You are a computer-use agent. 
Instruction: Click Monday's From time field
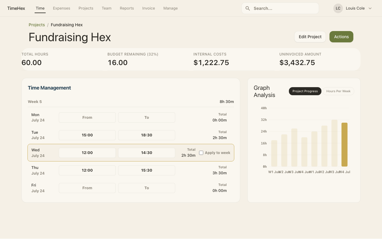tap(87, 118)
